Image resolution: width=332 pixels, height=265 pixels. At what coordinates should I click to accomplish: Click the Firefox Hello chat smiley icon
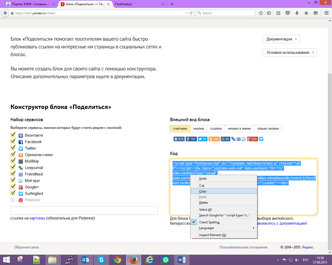tap(316, 13)
